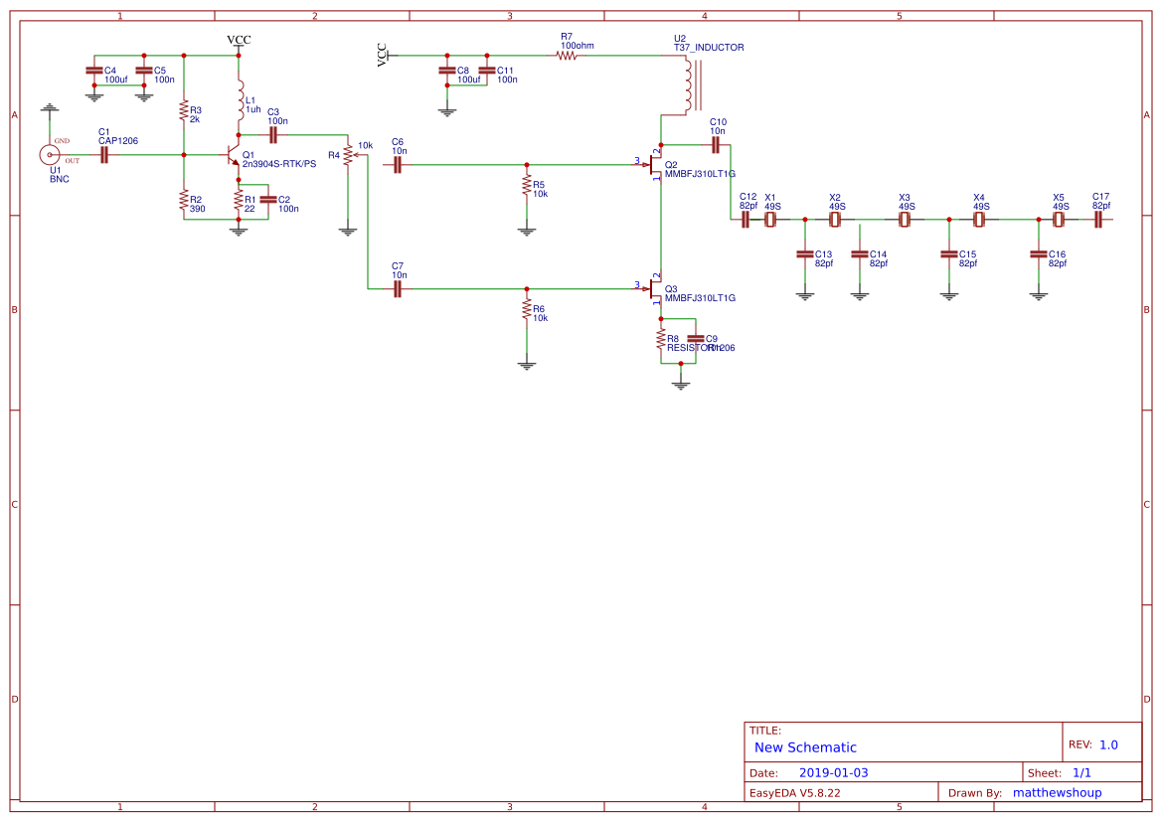Screen dimensions: 1162x822
Task: Select the 'EasyEDA V5.8.22' text
Action: 795,792
